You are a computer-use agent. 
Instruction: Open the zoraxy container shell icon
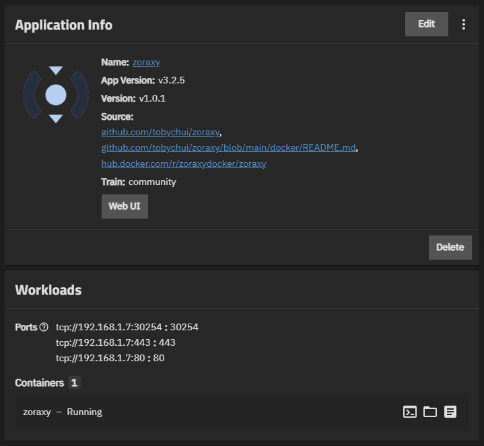click(409, 412)
